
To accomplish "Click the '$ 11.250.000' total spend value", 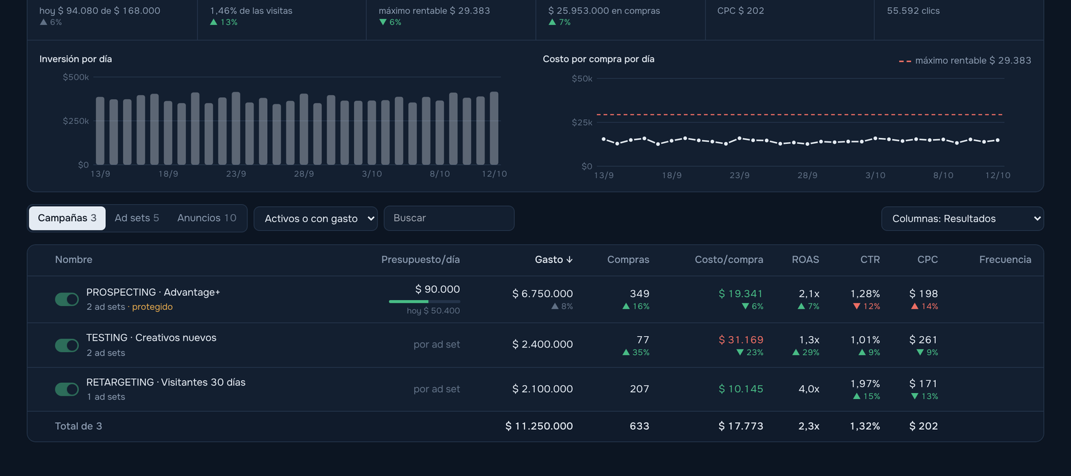I will tap(540, 426).
